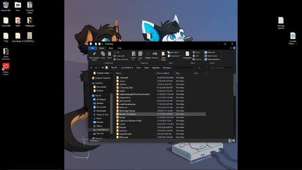Switch to the Share ribbon tab
Image resolution: width=302 pixels, height=170 pixels.
pos(111,48)
